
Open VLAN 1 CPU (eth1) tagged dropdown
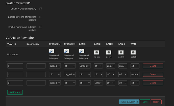pyautogui.click(x=55, y=66)
